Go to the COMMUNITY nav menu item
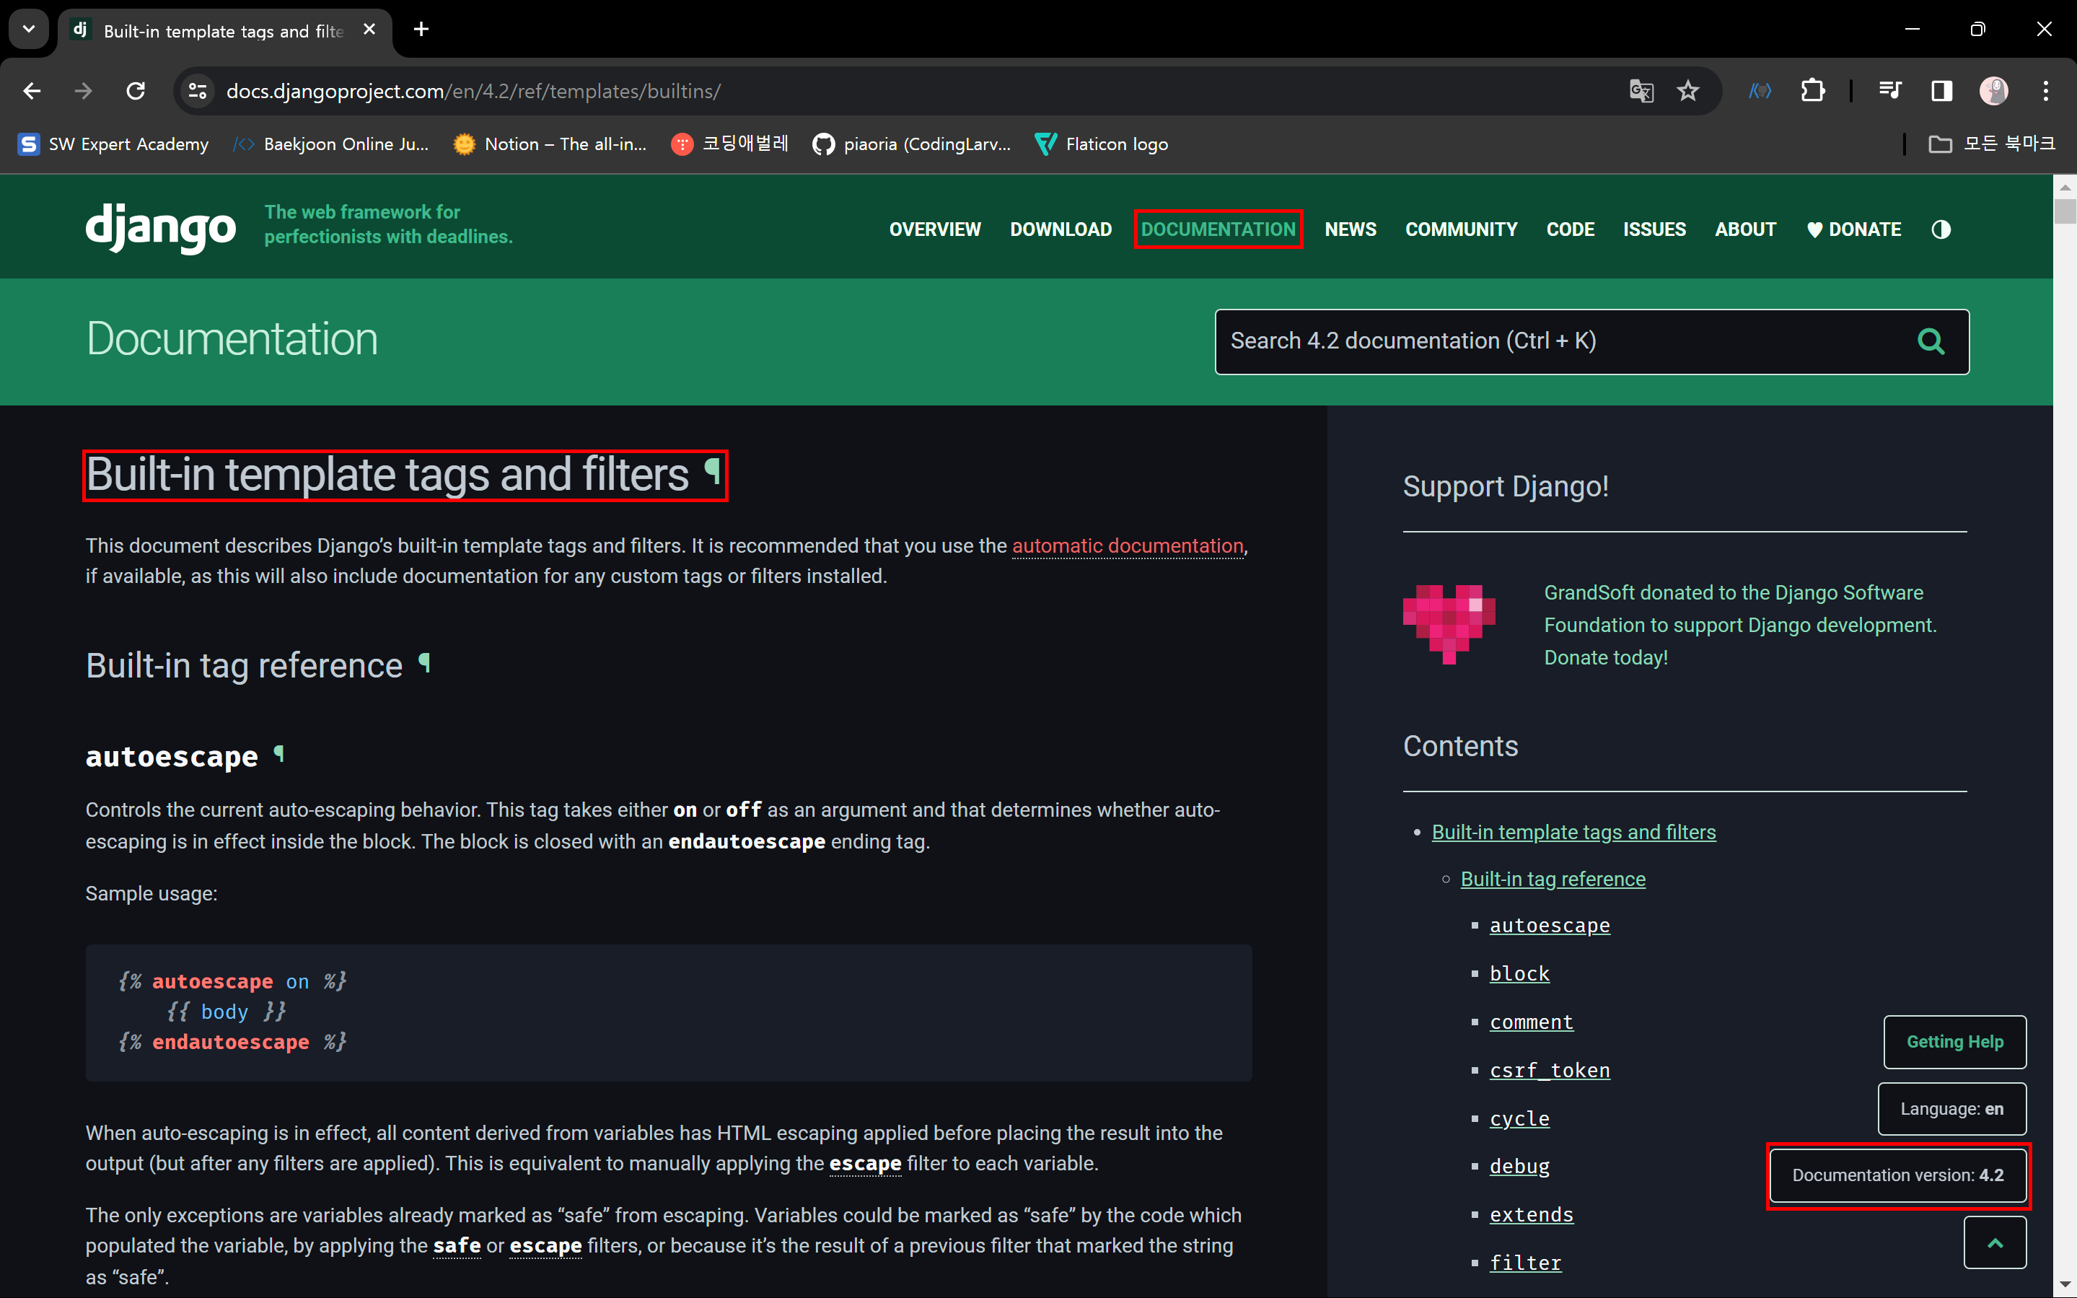The image size is (2077, 1298). 1461,229
